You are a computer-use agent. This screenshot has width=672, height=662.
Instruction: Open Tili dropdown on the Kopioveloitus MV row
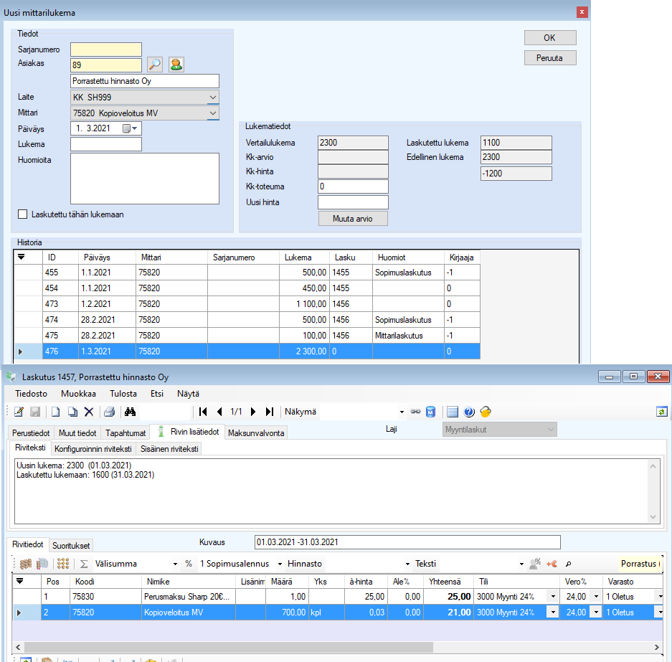pos(553,613)
